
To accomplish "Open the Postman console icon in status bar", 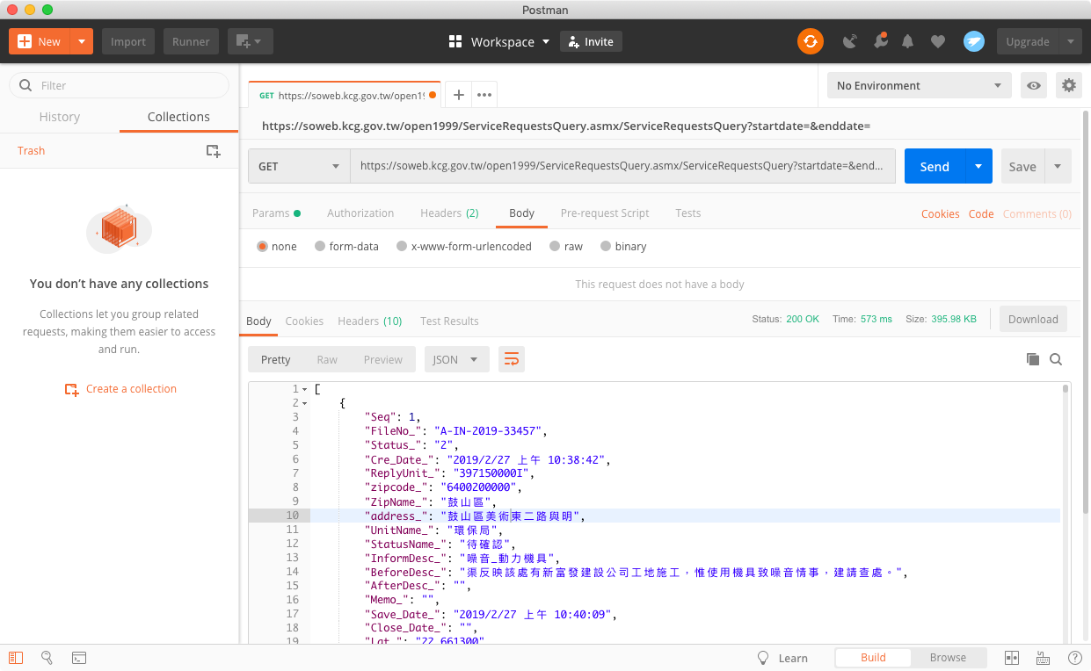I will [x=78, y=658].
